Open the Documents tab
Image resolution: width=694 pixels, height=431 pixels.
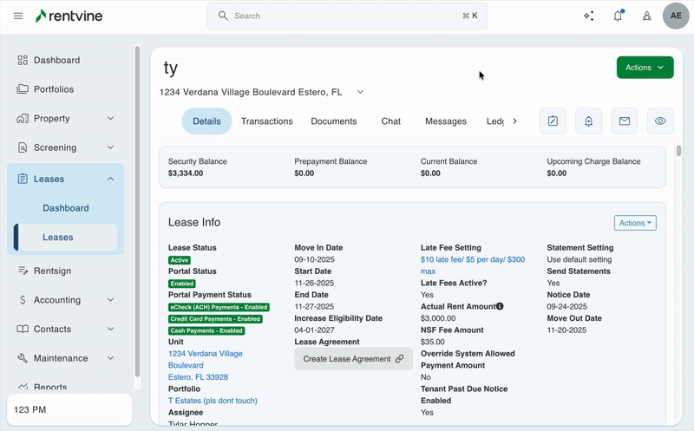point(333,121)
